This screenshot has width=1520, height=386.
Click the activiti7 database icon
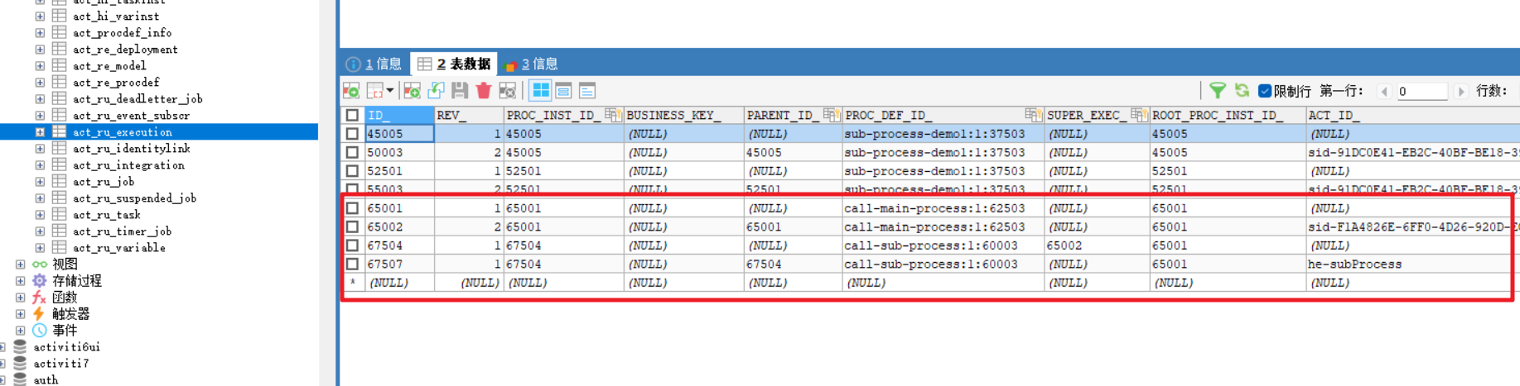coord(20,363)
